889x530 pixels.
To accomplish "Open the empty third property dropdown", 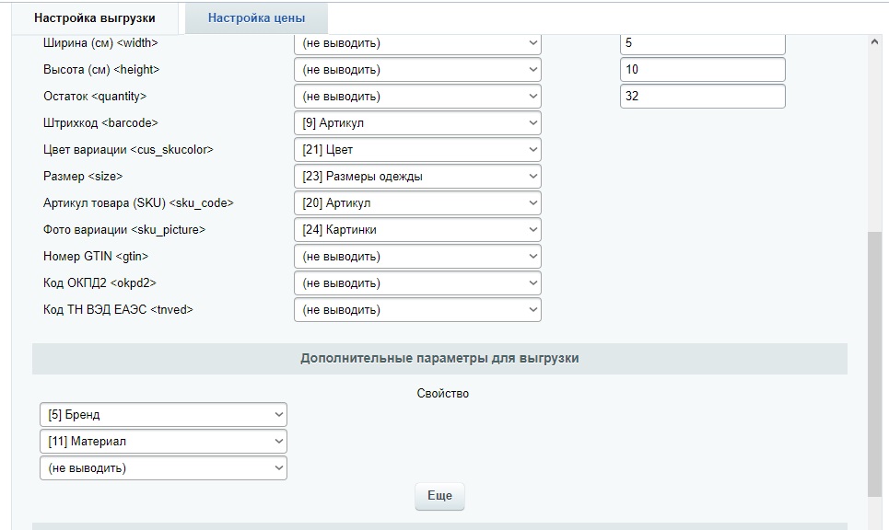I will pyautogui.click(x=163, y=468).
